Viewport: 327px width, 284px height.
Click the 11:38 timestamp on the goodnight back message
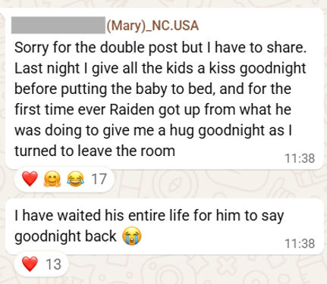[300, 244]
